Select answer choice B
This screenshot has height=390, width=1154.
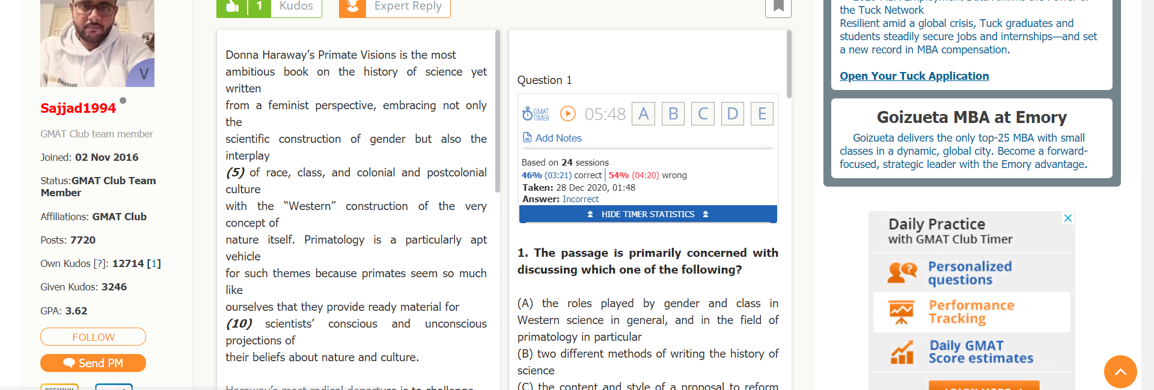coord(673,113)
